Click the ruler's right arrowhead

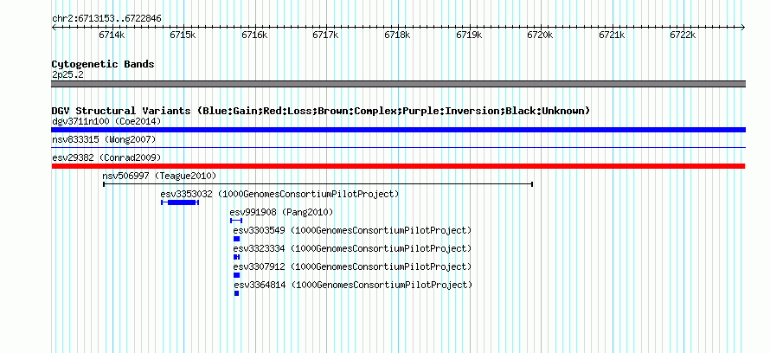point(743,27)
